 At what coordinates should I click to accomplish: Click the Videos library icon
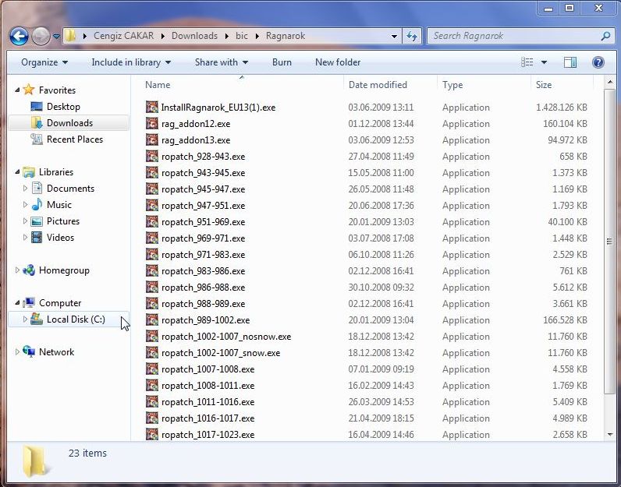pos(37,238)
